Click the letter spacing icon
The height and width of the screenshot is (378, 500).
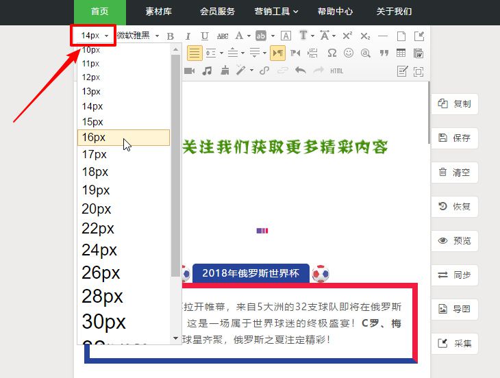point(325,36)
